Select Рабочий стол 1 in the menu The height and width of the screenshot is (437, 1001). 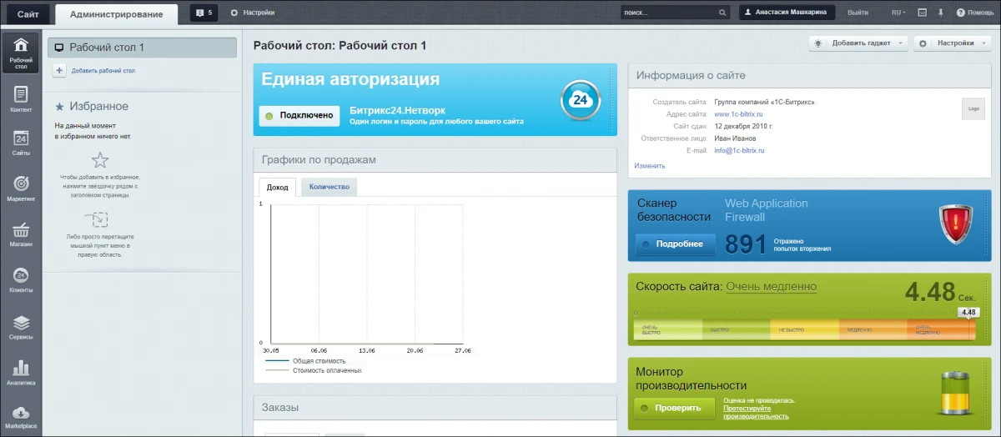click(142, 48)
